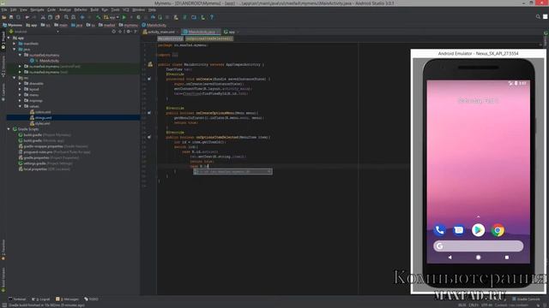Open the Navigate menu
The width and height of the screenshot is (549, 308).
(37, 9)
